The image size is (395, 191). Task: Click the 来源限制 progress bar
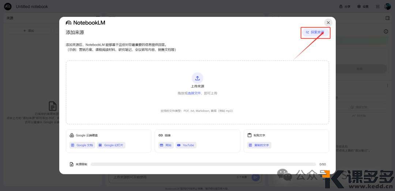(203, 164)
